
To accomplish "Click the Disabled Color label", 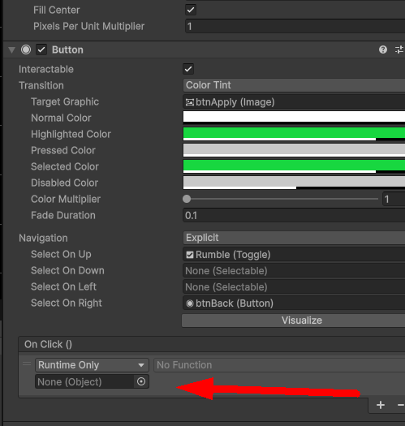I will coord(64,183).
